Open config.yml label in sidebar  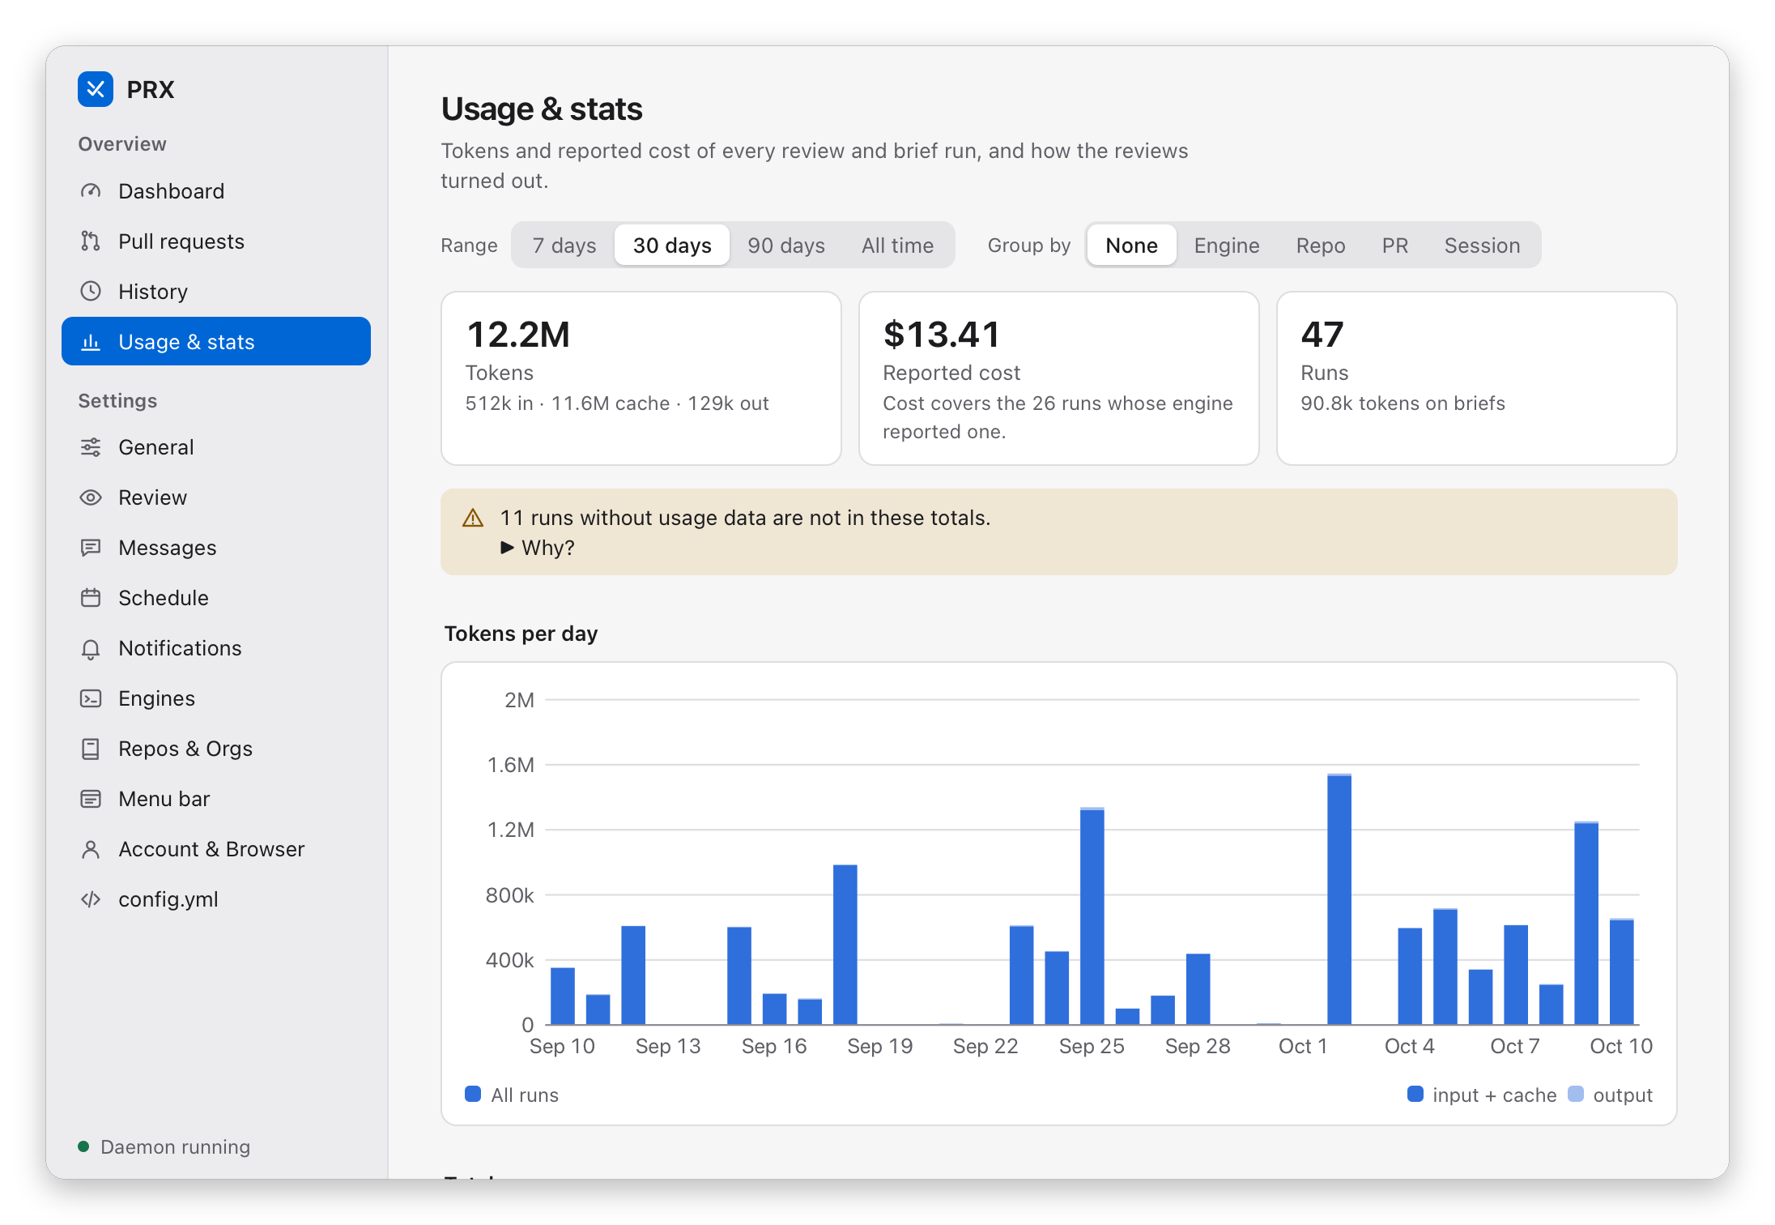tap(168, 899)
